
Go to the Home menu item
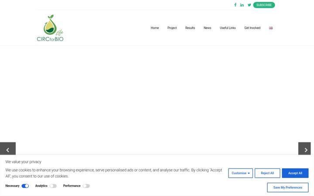[155, 28]
